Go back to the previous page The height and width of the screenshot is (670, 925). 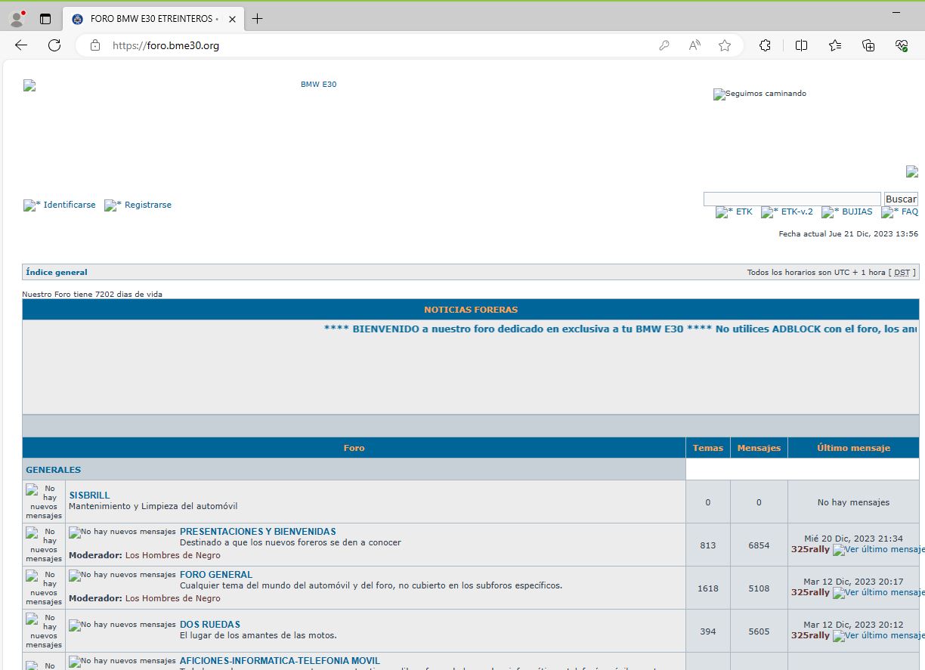pos(21,45)
